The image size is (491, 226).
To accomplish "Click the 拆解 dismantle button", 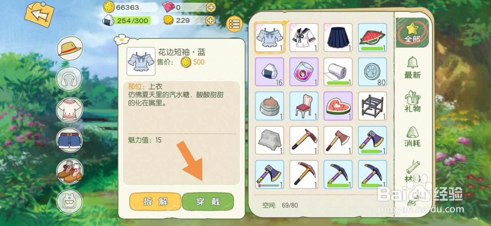I will point(155,202).
